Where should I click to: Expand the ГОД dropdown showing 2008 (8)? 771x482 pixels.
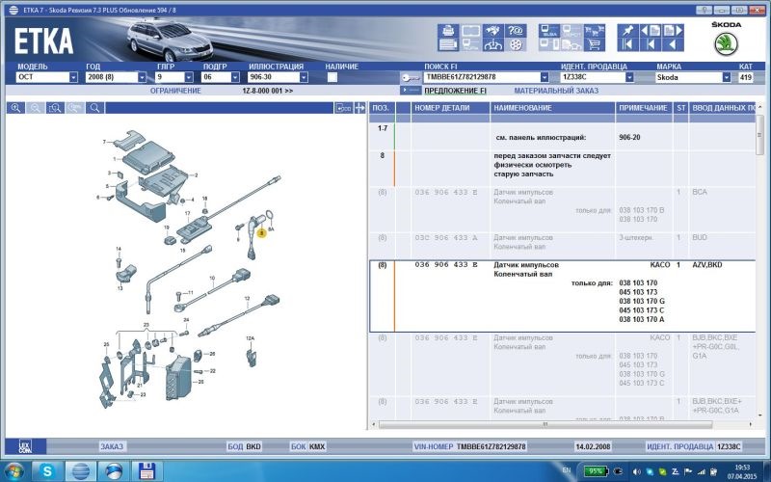[142, 77]
